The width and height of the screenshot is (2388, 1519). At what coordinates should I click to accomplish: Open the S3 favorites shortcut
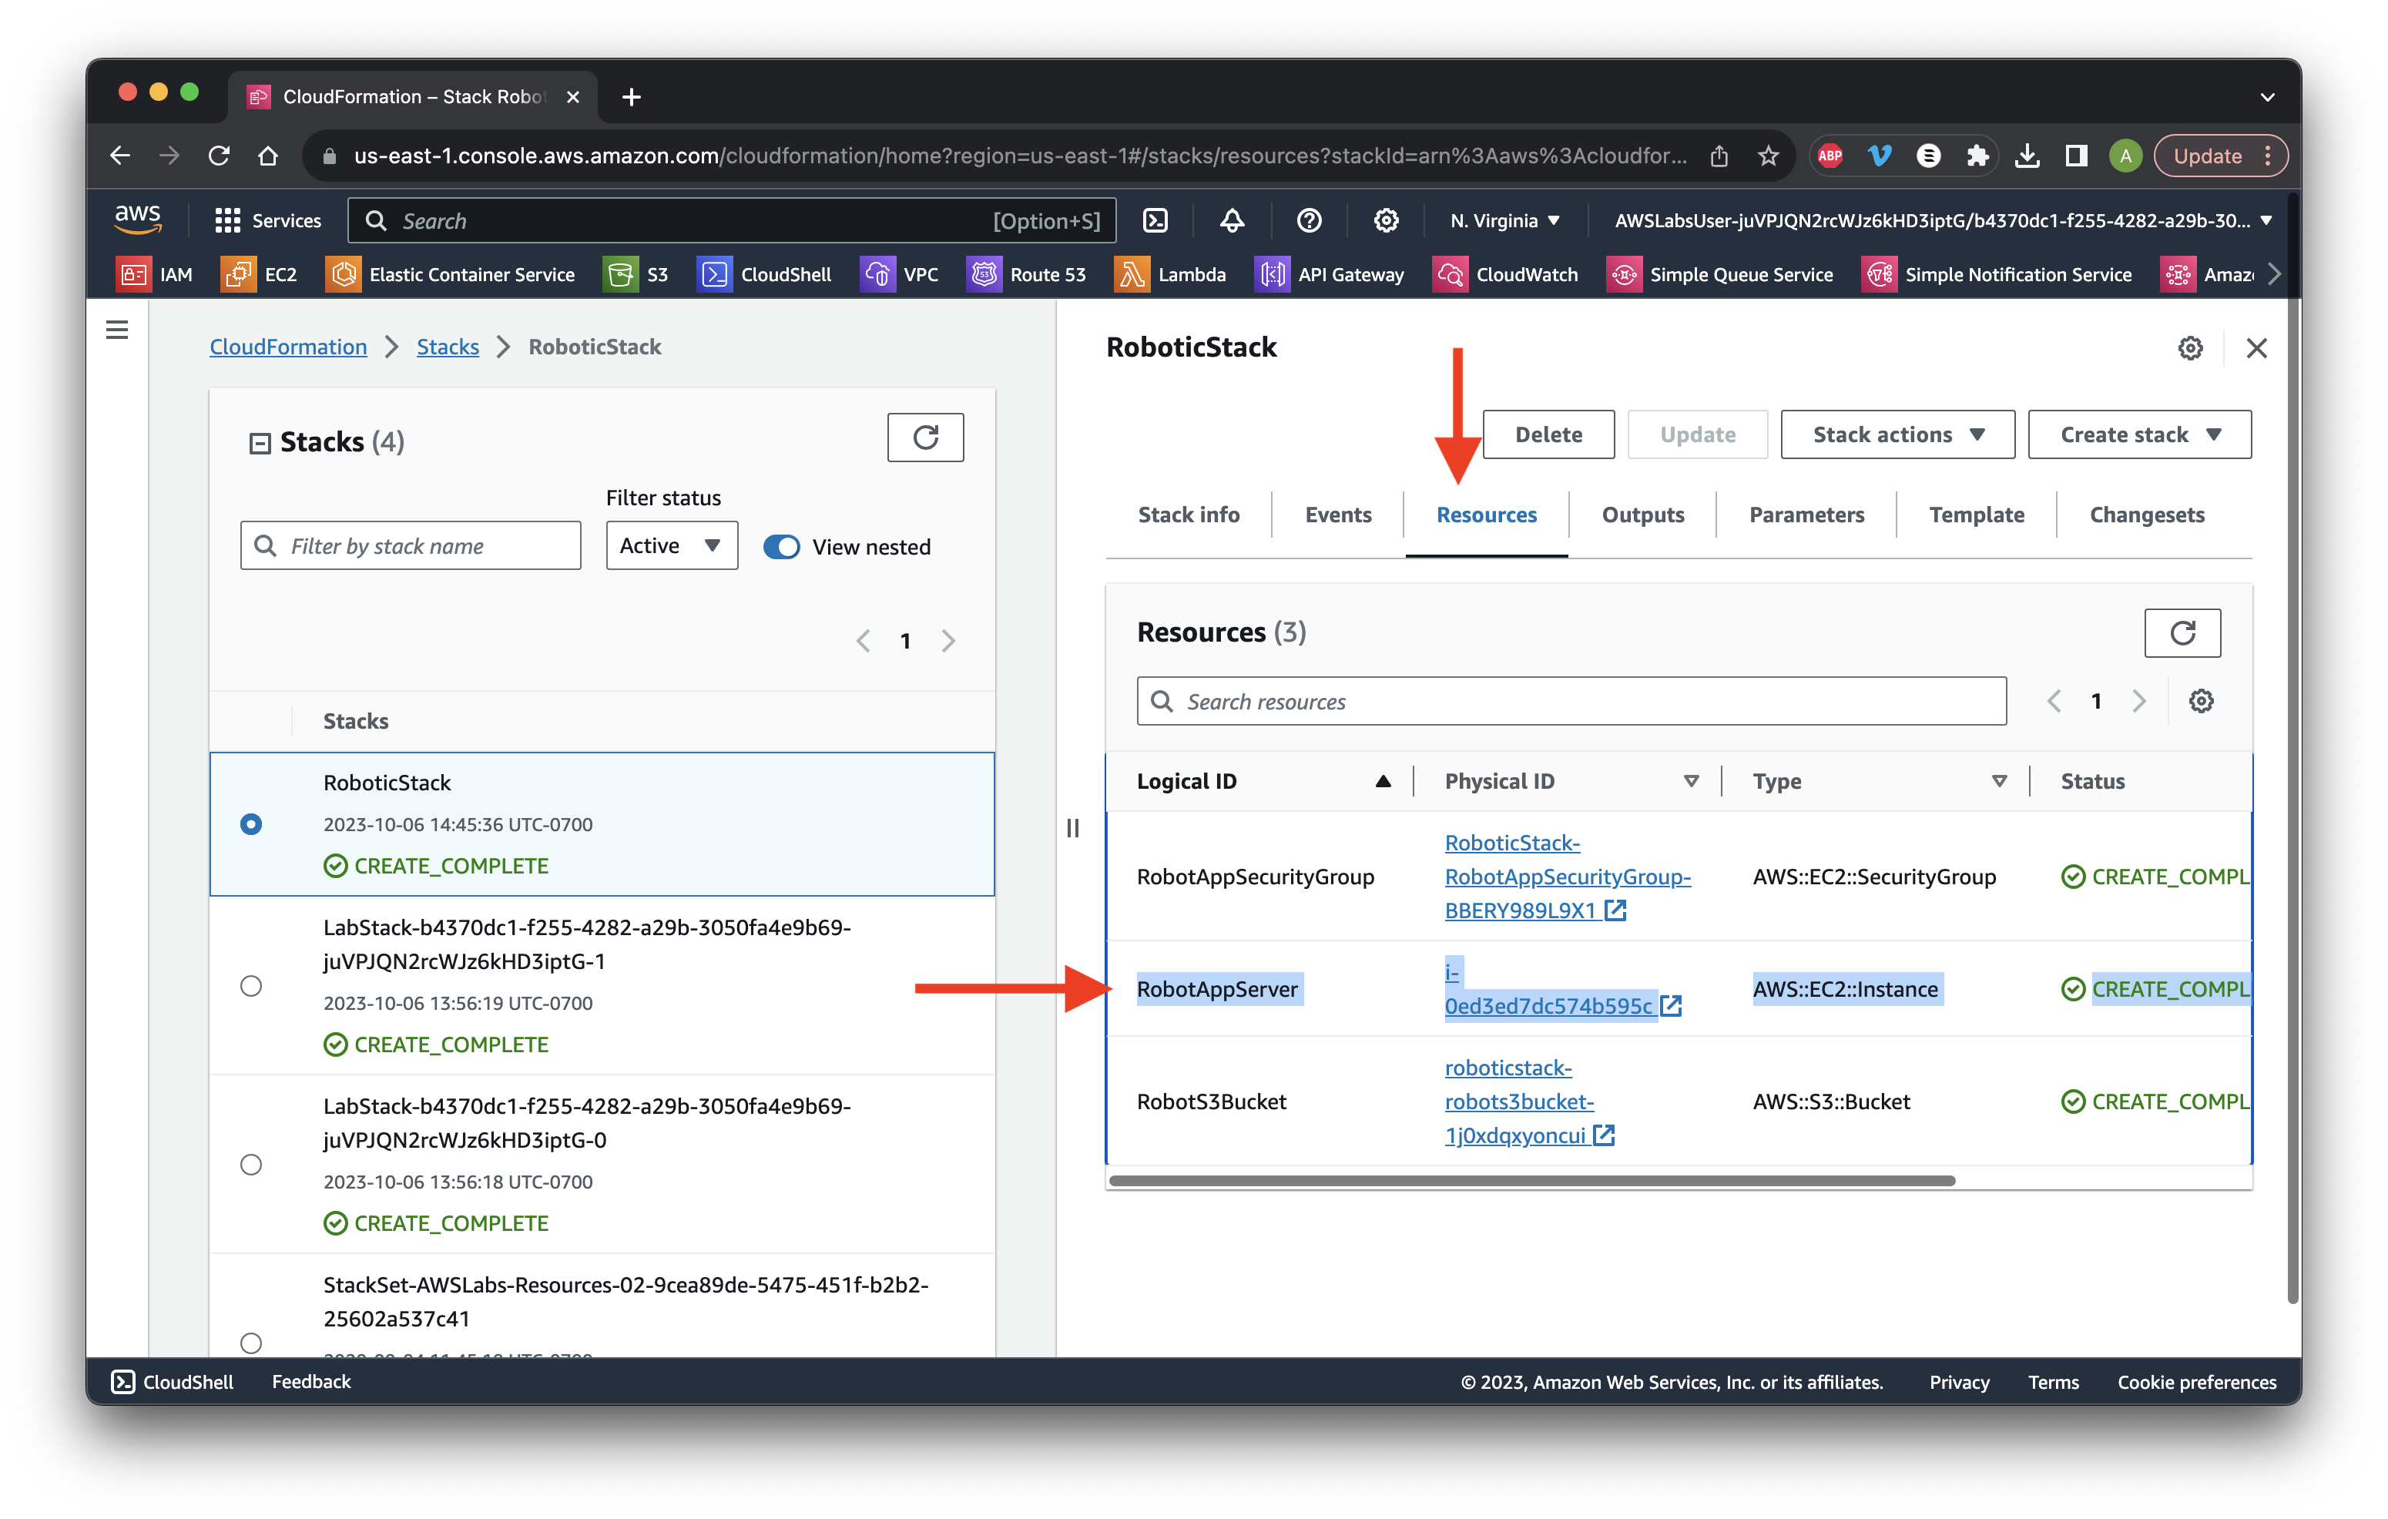click(636, 275)
